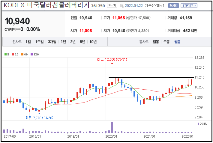Click the 2022/01 x-axis label
This screenshot has width=213, height=143.
pyautogui.click(x=187, y=136)
